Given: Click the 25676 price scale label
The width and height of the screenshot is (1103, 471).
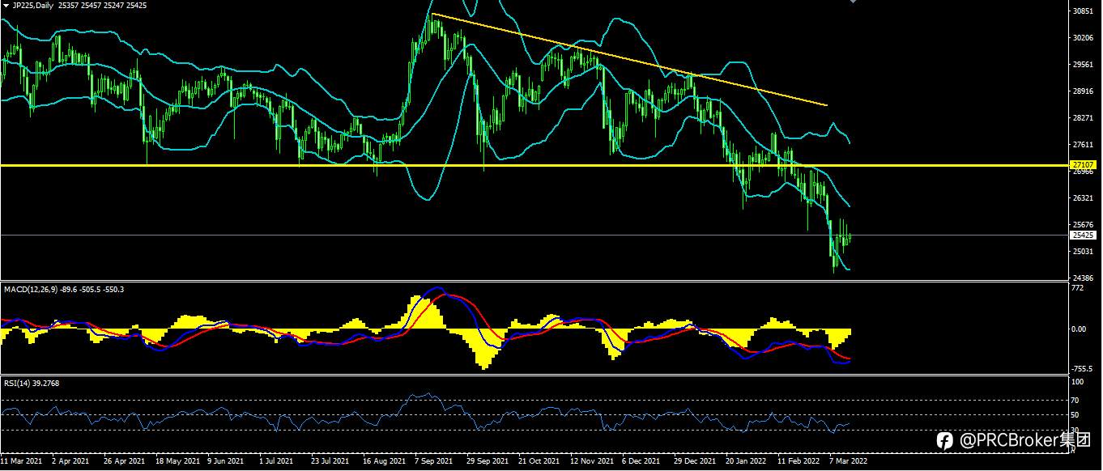Looking at the screenshot, I should 1084,225.
